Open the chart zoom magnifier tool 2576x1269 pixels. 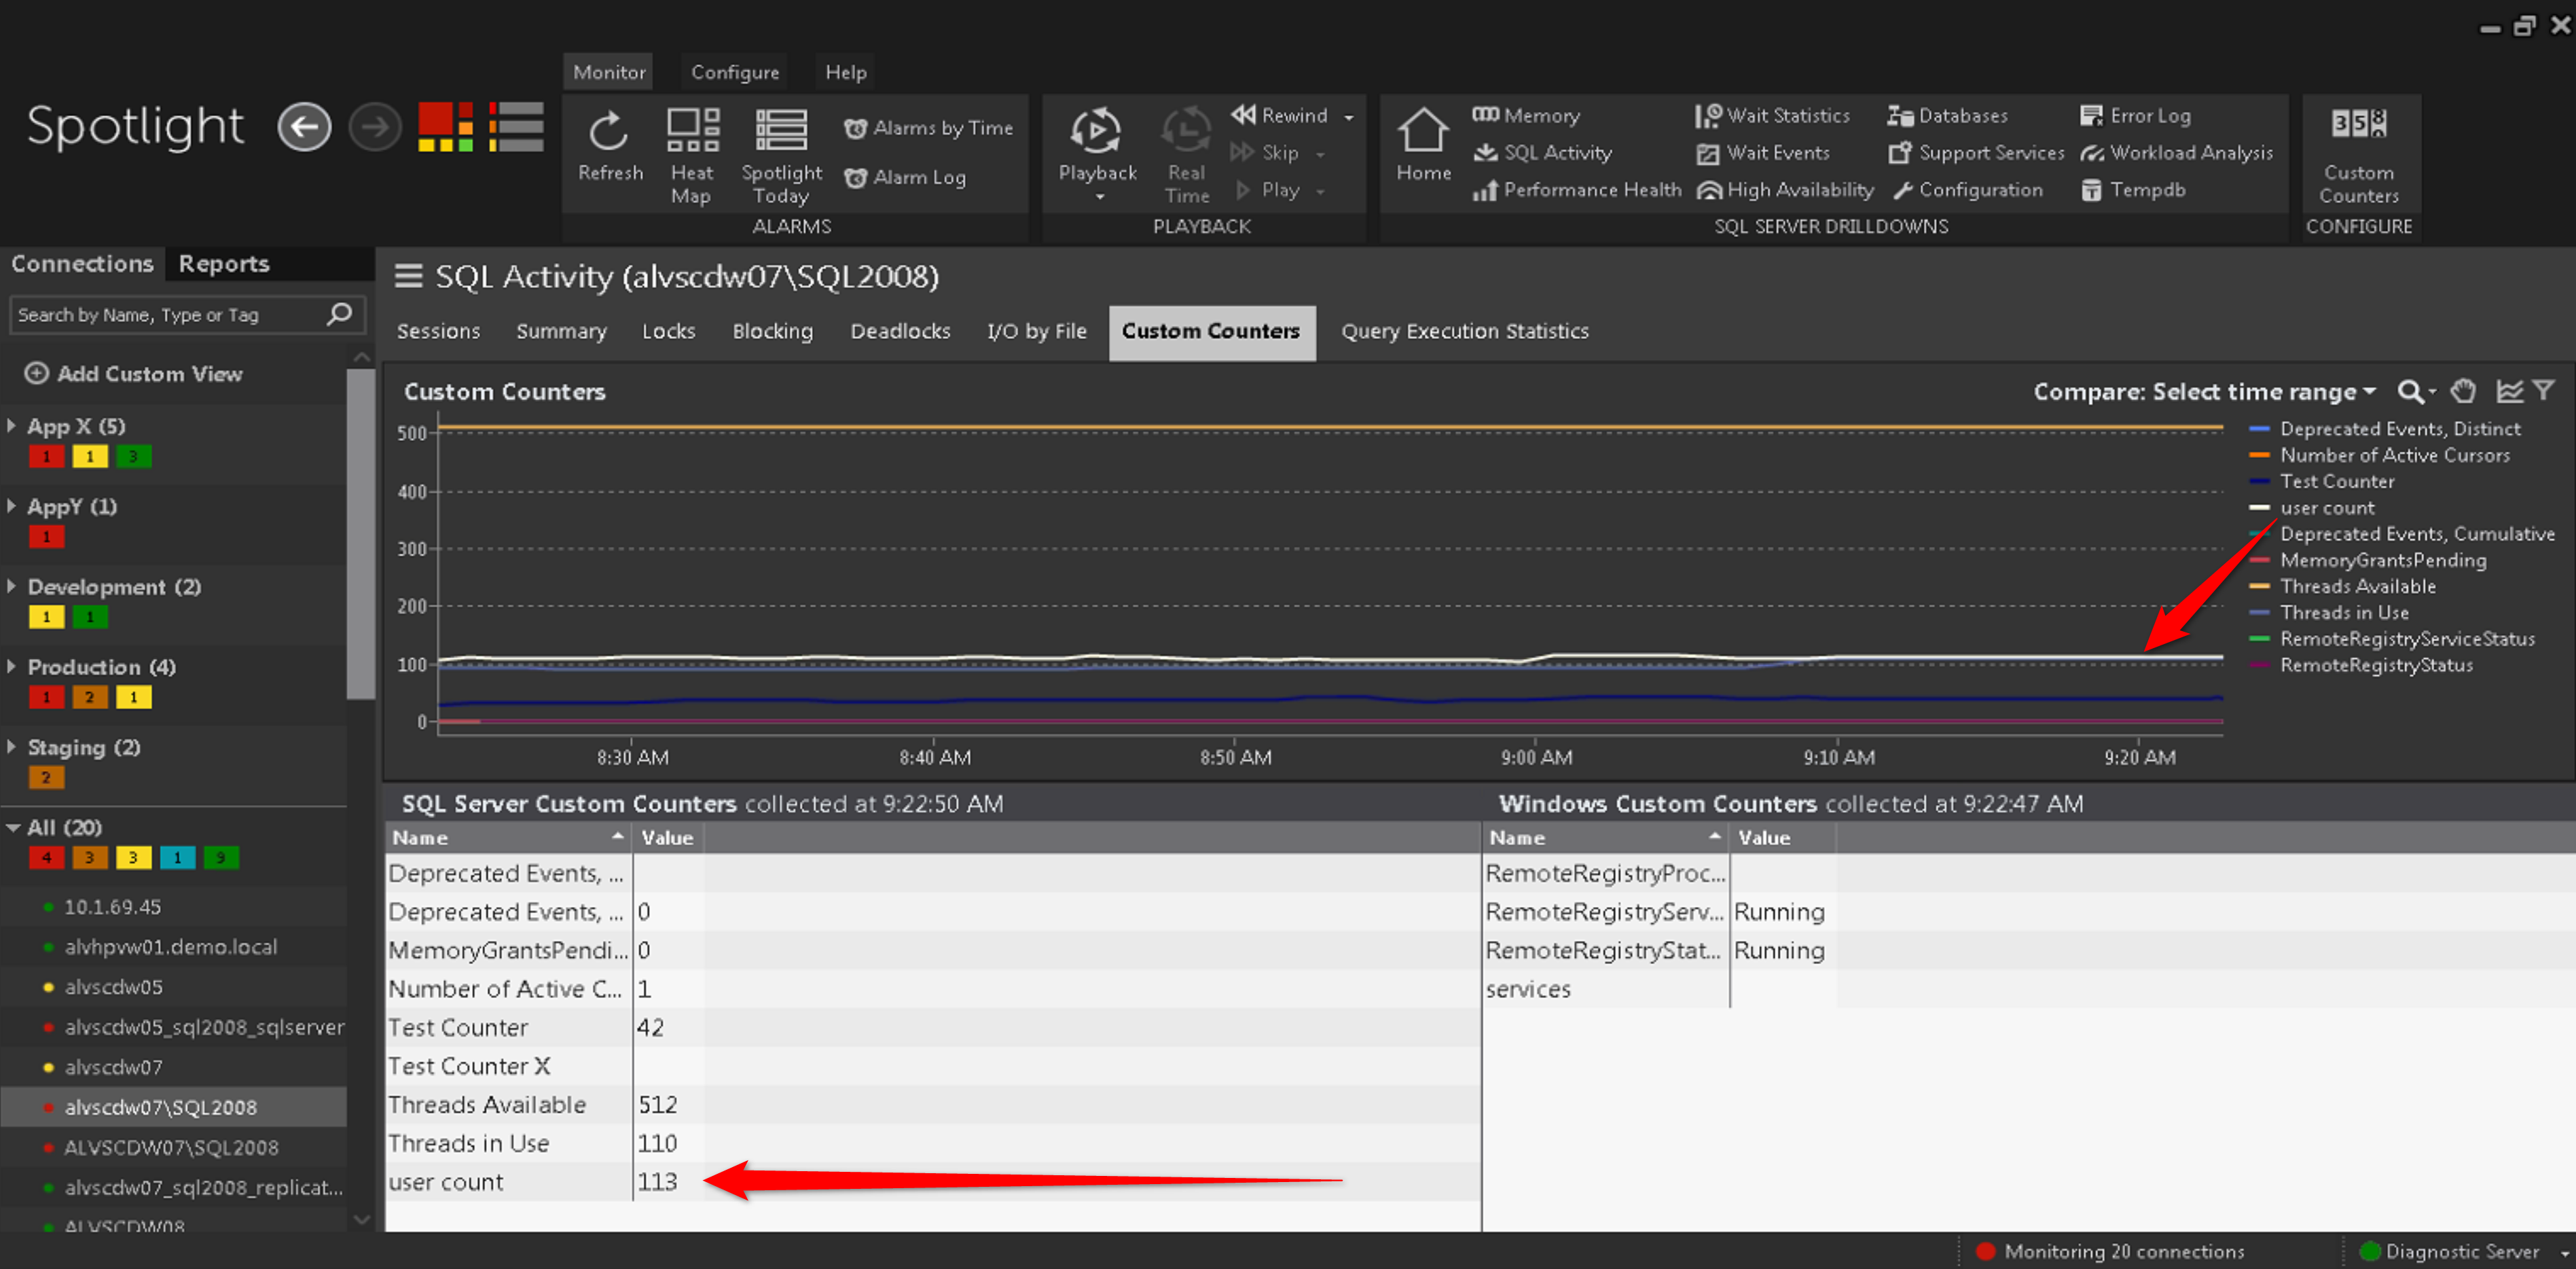(2409, 392)
